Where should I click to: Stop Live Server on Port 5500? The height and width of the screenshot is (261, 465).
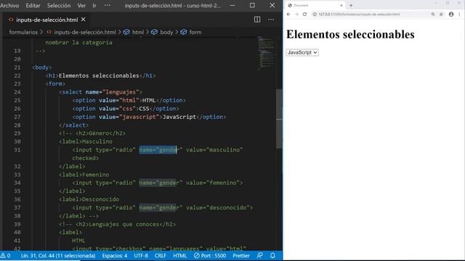(210, 256)
